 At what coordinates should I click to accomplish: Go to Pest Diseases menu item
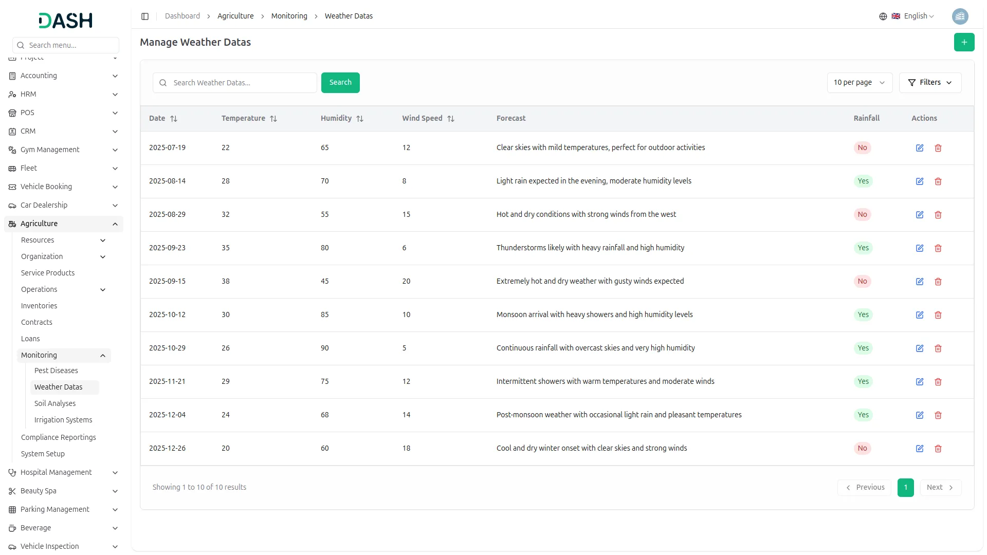(x=56, y=371)
